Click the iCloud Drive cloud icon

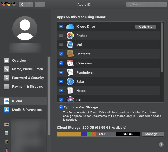(70, 27)
